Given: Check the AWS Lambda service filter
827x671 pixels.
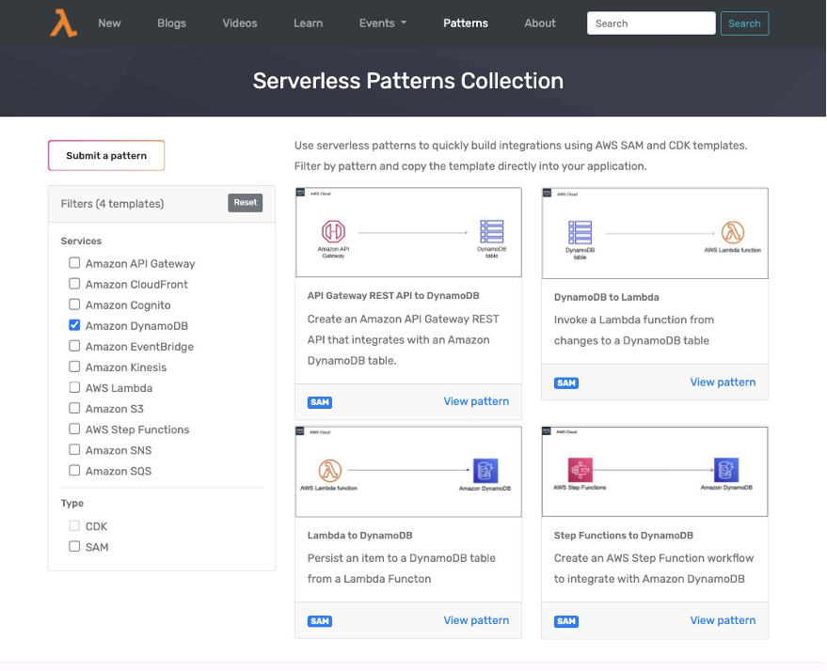Looking at the screenshot, I should tap(74, 387).
